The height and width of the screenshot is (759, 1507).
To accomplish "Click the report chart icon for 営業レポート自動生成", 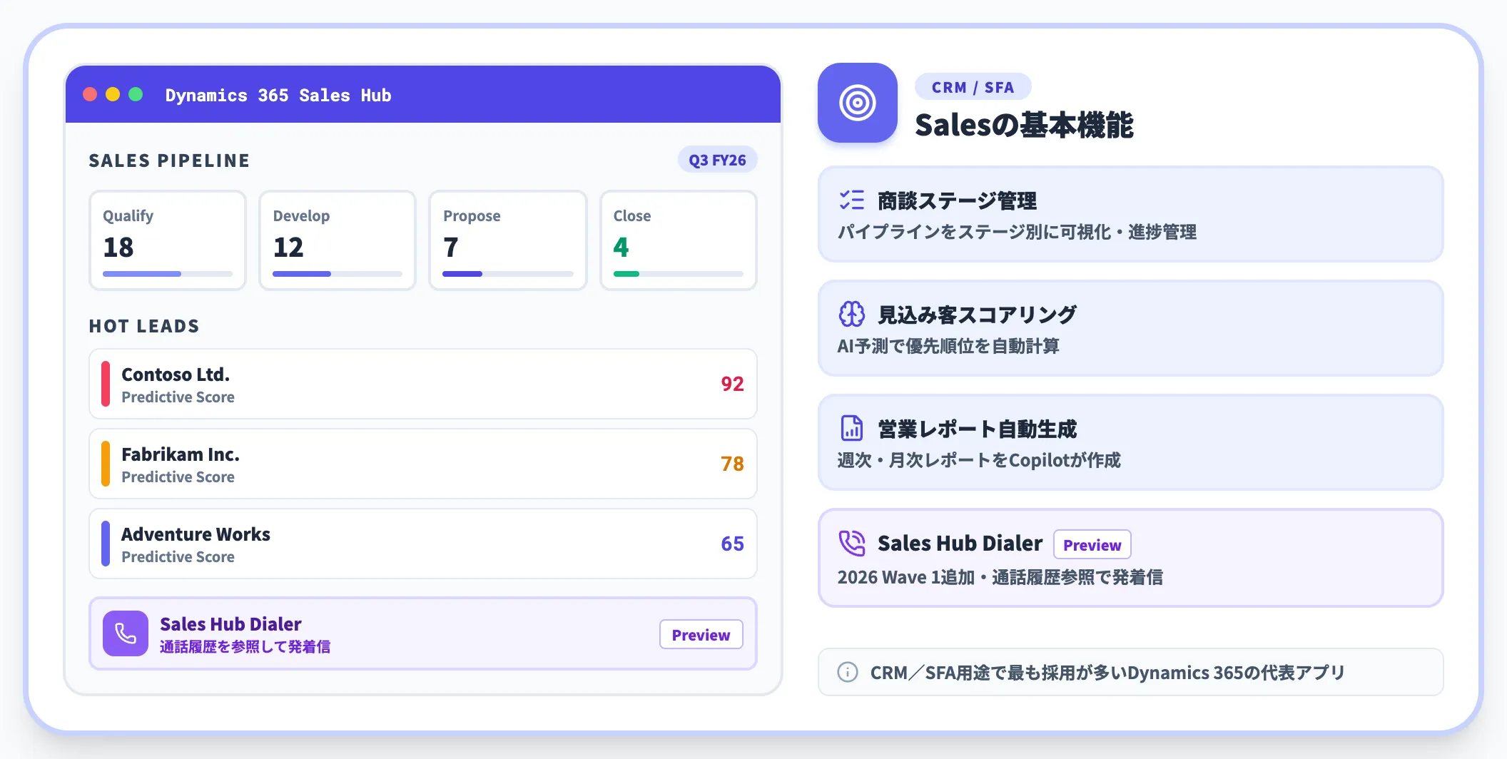I will [x=851, y=428].
